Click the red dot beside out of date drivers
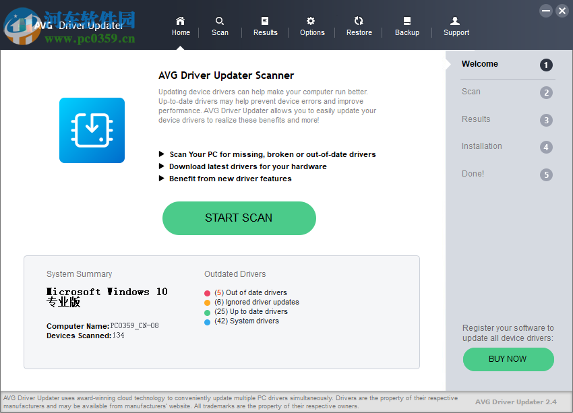 coord(206,293)
